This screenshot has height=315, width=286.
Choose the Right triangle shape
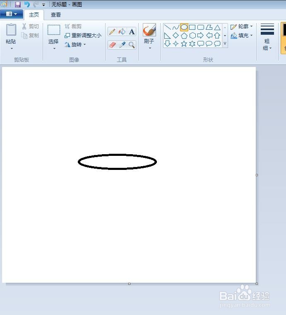[x=167, y=36]
